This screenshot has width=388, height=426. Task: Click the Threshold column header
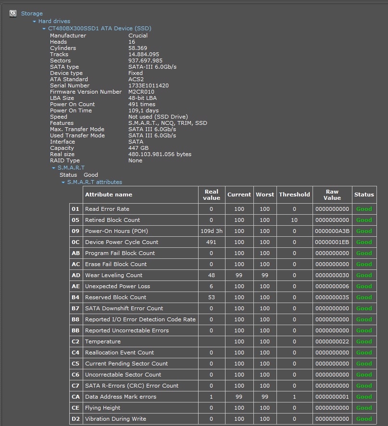click(294, 195)
